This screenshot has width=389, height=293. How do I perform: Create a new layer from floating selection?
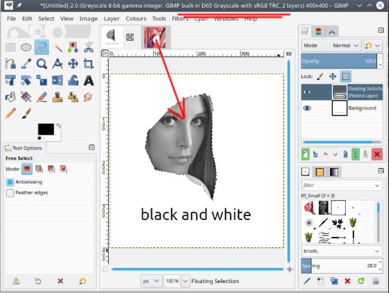coord(305,154)
